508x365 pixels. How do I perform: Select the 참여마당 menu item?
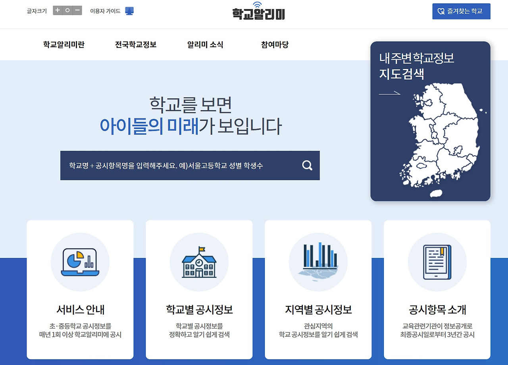(x=274, y=45)
